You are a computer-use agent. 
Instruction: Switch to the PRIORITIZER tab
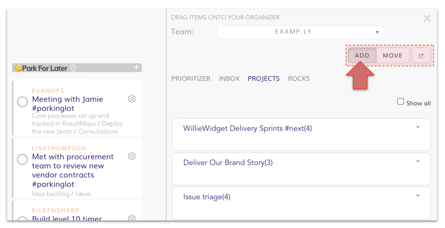pos(191,79)
